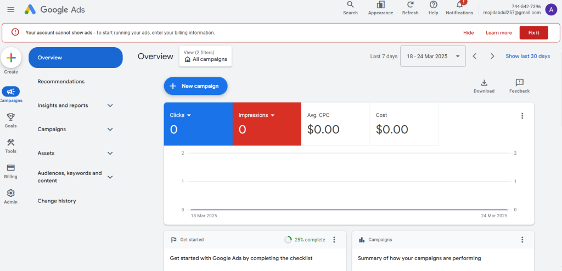
Task: Open the hamburger main menu
Action: click(10, 9)
